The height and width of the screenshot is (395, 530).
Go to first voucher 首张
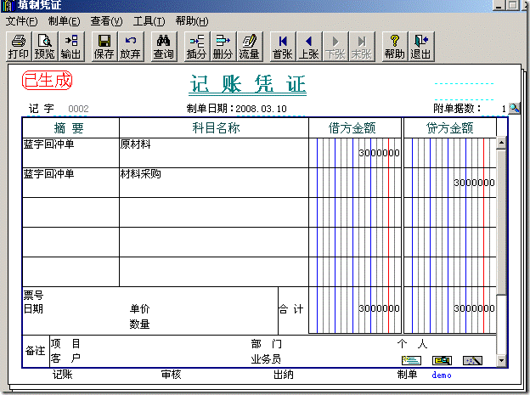283,47
